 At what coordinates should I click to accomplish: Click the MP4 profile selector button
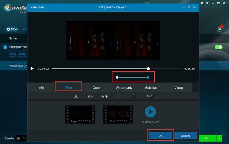coord(12,29)
